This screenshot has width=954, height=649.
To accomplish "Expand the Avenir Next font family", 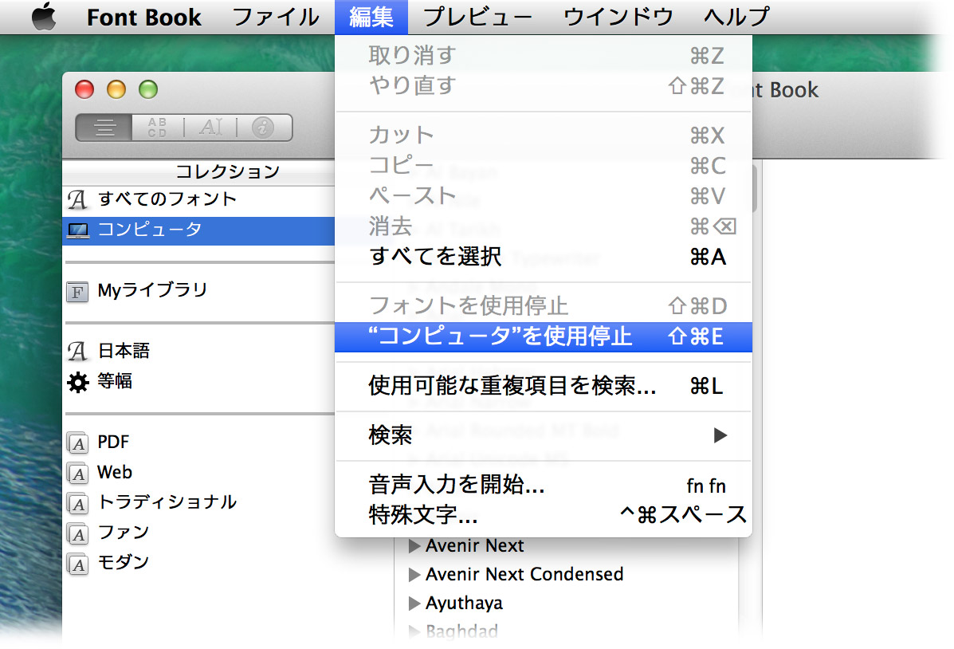I will [414, 546].
